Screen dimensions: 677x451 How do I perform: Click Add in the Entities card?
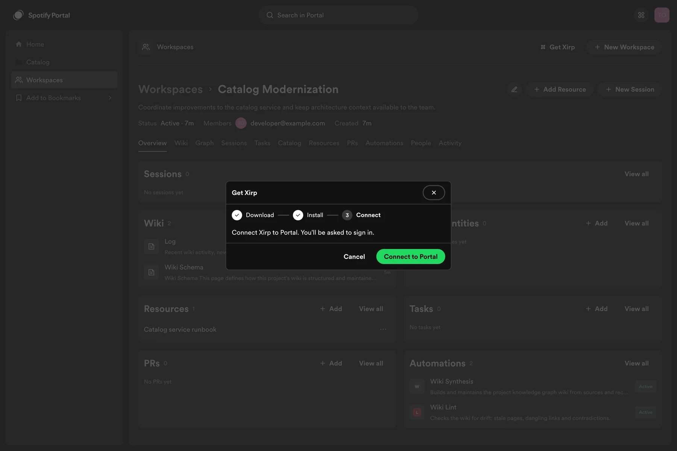point(597,223)
